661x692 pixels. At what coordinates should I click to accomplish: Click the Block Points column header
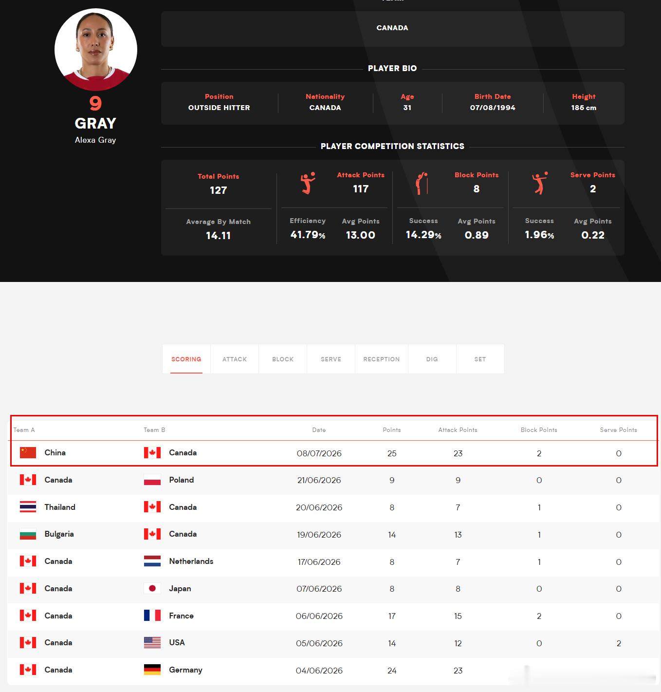click(539, 430)
